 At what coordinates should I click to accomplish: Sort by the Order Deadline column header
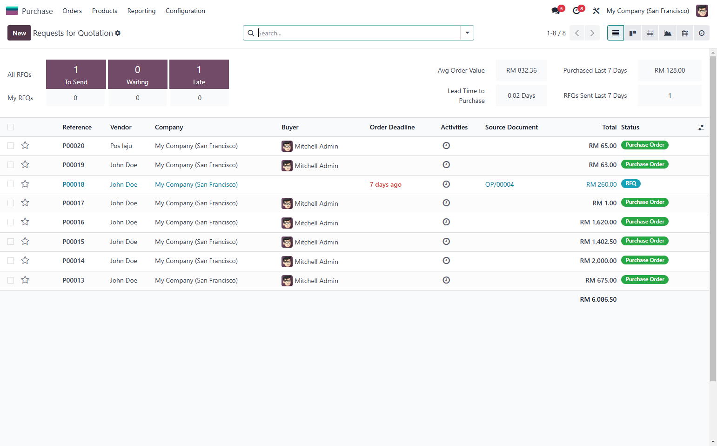click(392, 127)
